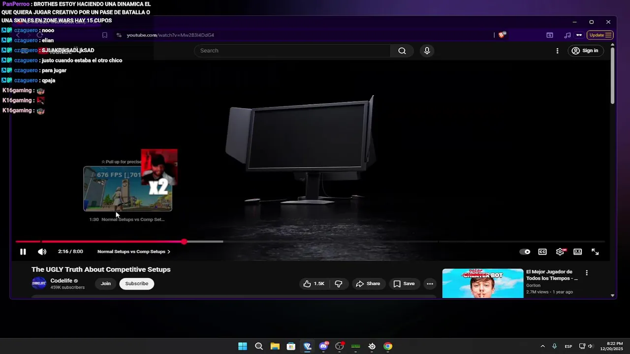The width and height of the screenshot is (630, 354).
Task: Join the Codelife channel membership
Action: [106, 284]
